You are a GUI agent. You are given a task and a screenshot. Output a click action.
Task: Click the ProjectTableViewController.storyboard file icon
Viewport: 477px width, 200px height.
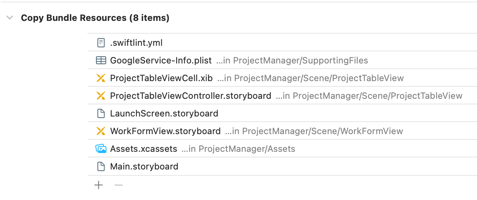tap(101, 96)
